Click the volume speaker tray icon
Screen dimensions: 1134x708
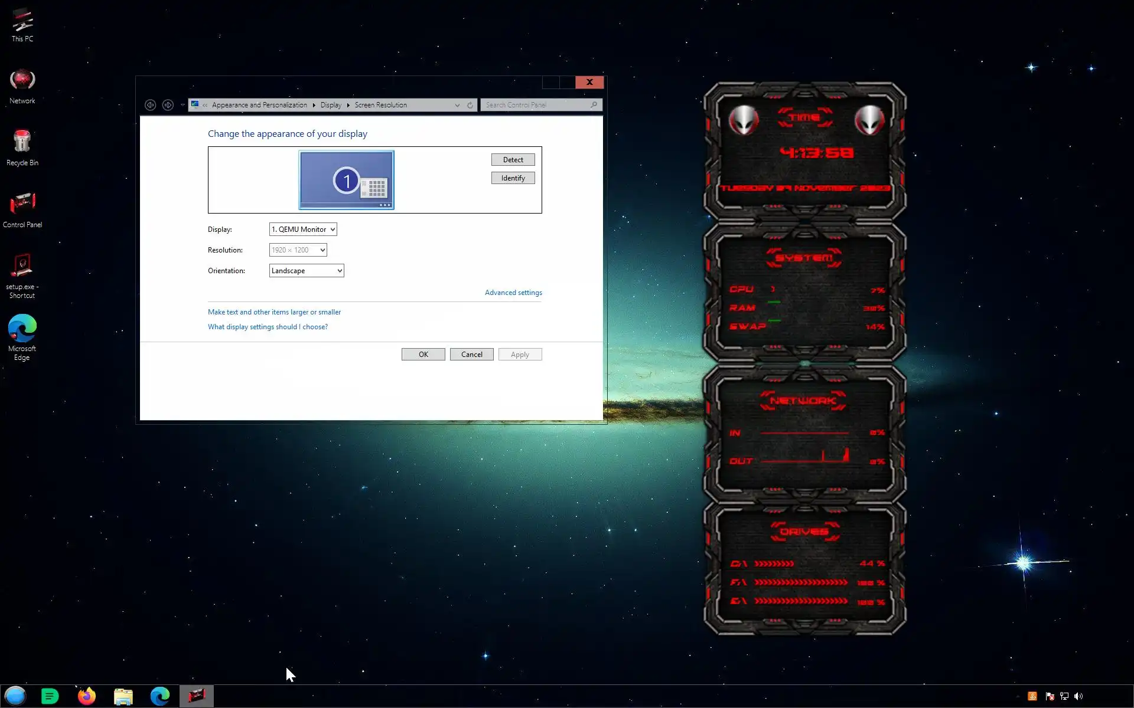[x=1078, y=696]
